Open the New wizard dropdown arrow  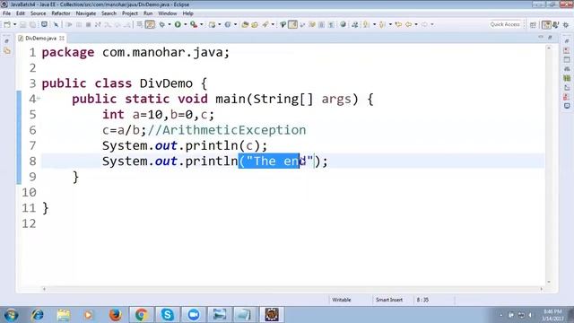[x=15, y=24]
